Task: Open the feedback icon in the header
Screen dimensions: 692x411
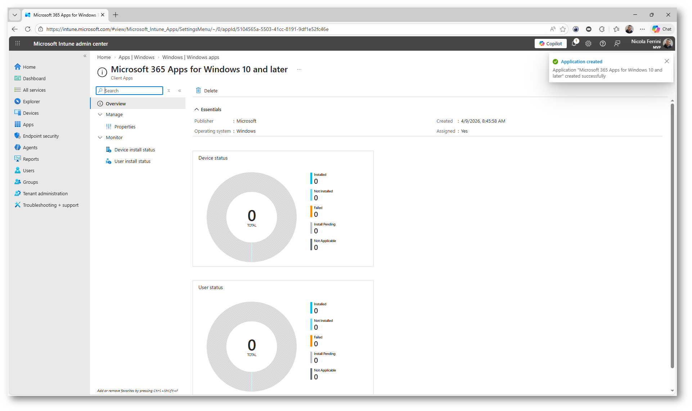Action: click(617, 44)
